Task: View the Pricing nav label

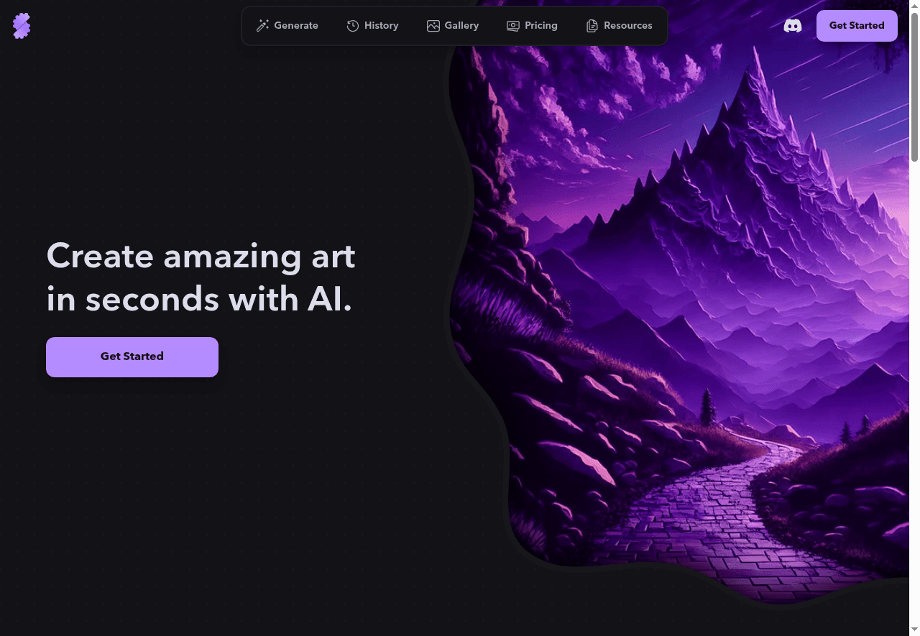Action: pyautogui.click(x=541, y=25)
